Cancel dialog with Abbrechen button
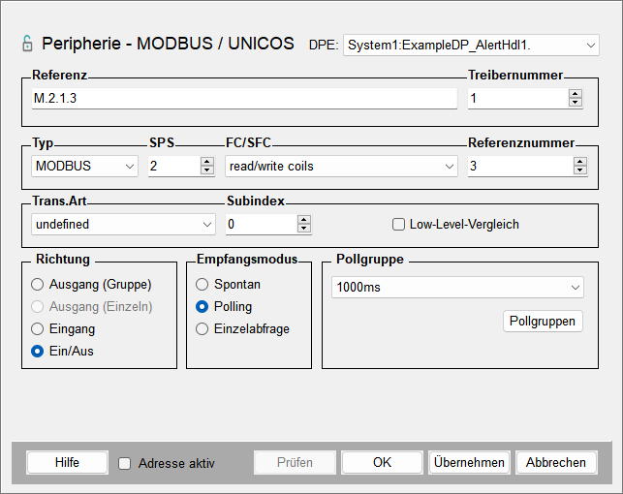This screenshot has width=623, height=494. [x=556, y=463]
